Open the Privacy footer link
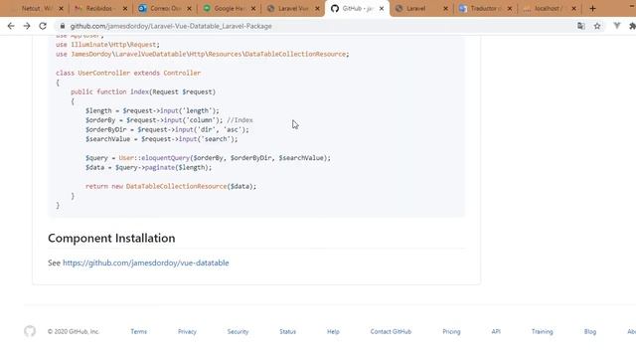Screen dimensions: 636x358 [187, 331]
